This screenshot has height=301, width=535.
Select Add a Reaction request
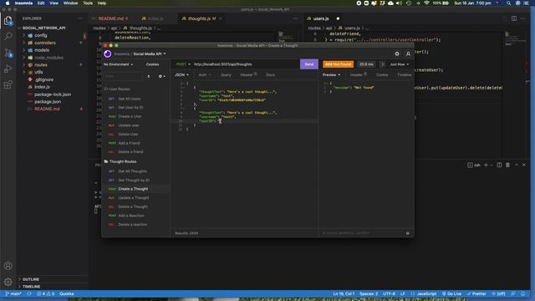(x=131, y=216)
